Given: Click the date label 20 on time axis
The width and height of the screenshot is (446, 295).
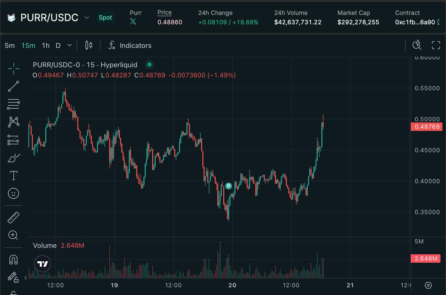Looking at the screenshot, I should [232, 285].
